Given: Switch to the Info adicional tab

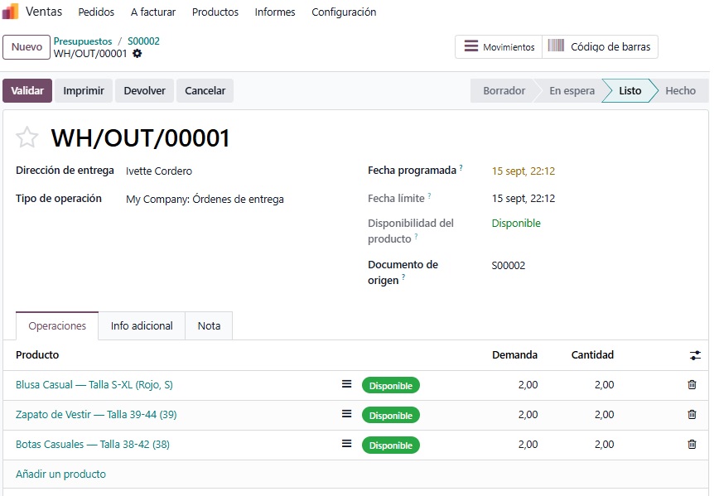Looking at the screenshot, I should coord(142,325).
